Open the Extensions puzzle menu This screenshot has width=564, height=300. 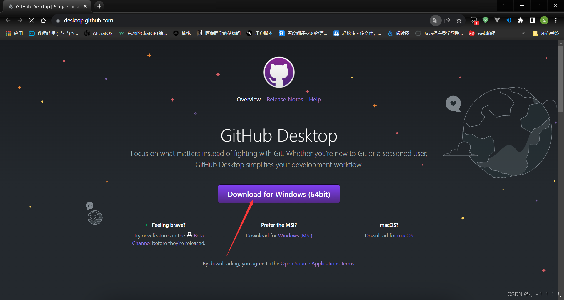521,20
